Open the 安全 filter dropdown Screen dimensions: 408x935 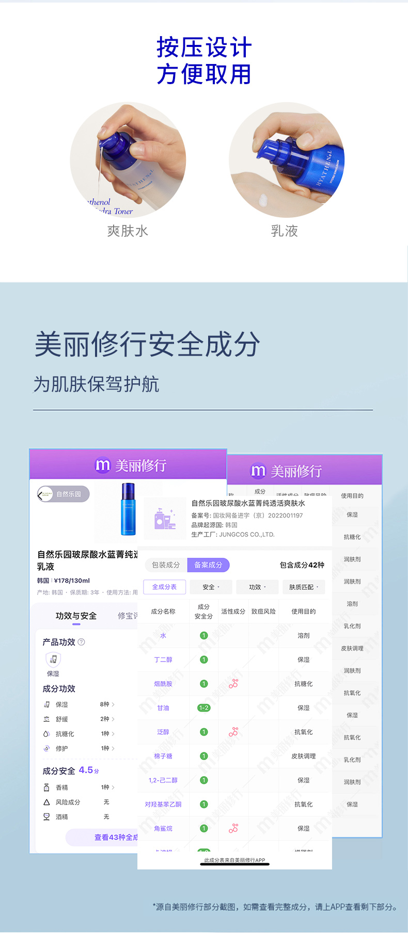pyautogui.click(x=211, y=587)
